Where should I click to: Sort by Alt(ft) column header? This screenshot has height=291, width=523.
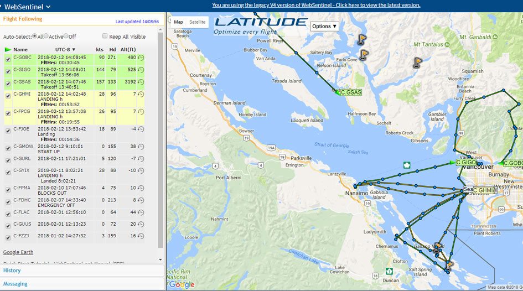click(x=128, y=50)
